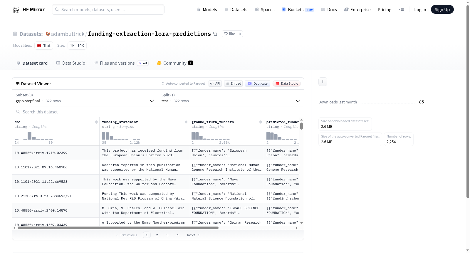Open the Buckets menu item
The height and width of the screenshot is (253, 470).
(x=298, y=10)
